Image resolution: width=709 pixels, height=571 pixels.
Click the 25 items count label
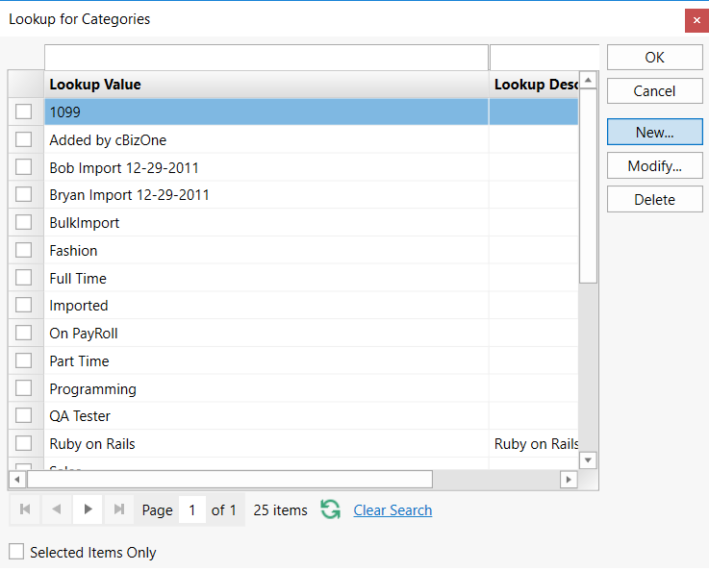[x=280, y=510]
